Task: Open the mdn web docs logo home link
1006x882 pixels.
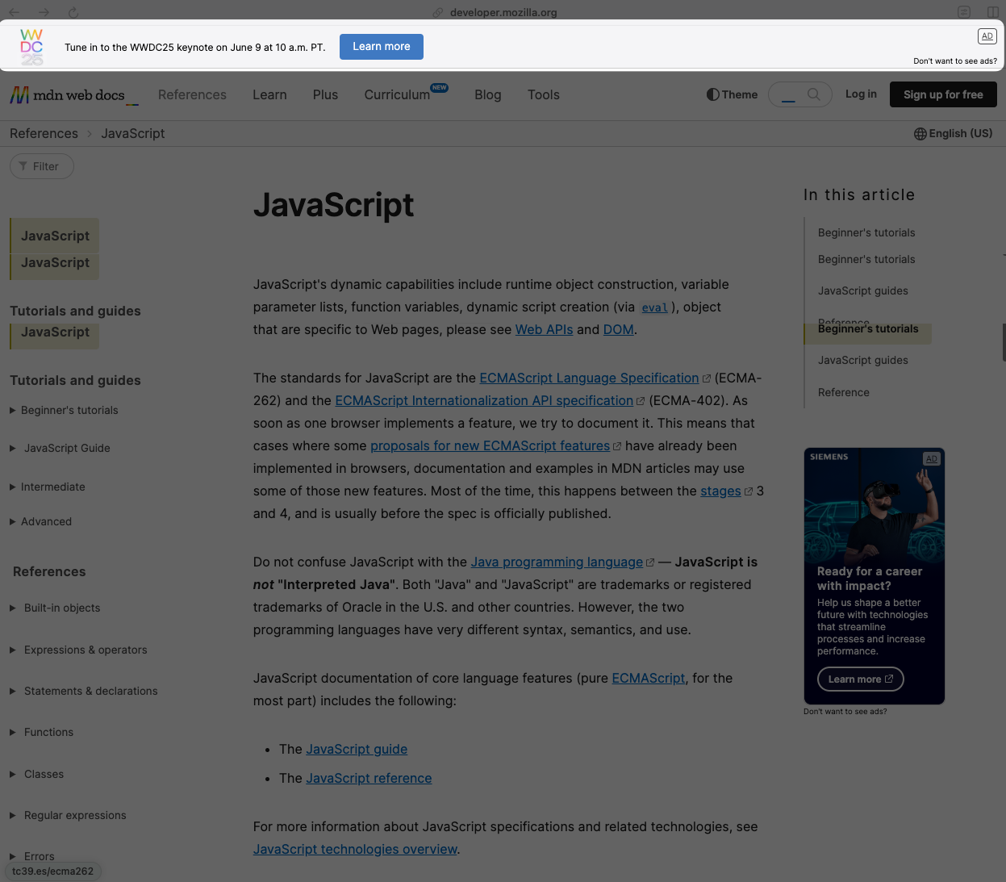Action: [74, 95]
